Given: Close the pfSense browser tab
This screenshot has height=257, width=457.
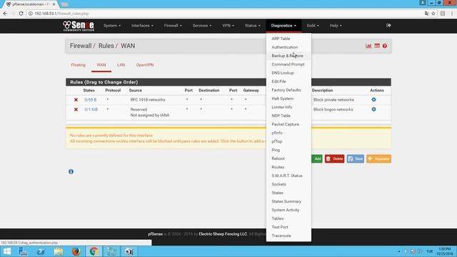Looking at the screenshot, I should pyautogui.click(x=54, y=4).
